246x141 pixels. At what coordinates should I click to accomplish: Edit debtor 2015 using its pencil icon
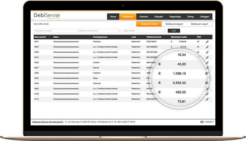[207, 57]
